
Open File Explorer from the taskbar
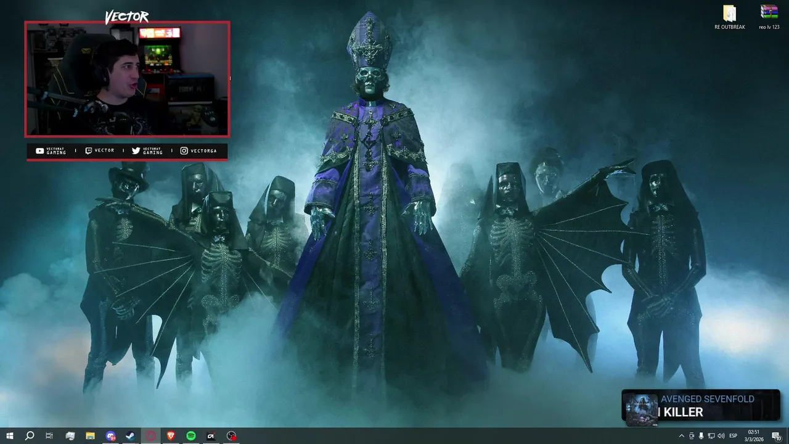click(x=90, y=436)
